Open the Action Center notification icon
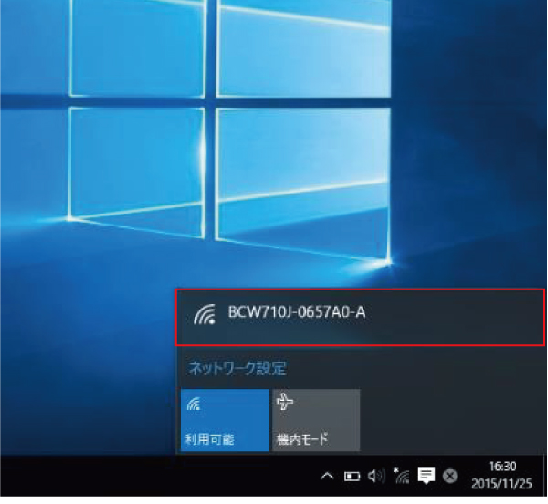Screen dimensions: 548x504 click(x=427, y=476)
